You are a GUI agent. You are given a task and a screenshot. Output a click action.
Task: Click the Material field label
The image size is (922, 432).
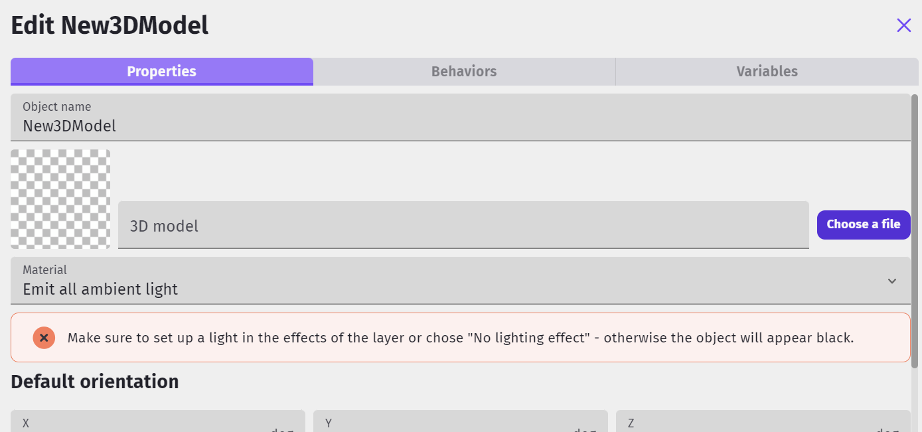click(44, 269)
